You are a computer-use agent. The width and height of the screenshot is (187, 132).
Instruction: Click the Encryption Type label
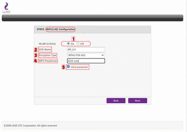click(x=48, y=55)
